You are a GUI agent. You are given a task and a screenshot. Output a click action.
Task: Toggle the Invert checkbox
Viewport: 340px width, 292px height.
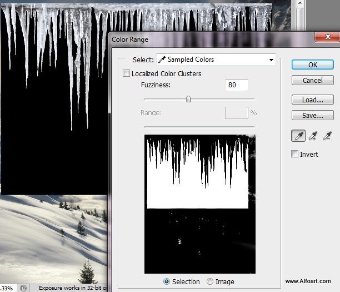tap(295, 154)
